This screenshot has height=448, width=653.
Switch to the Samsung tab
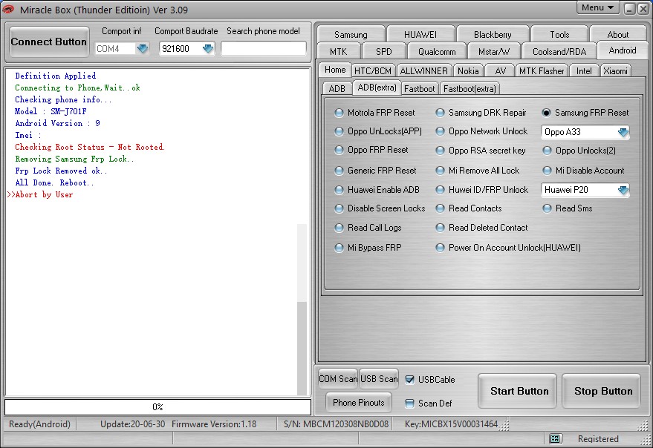pos(351,35)
